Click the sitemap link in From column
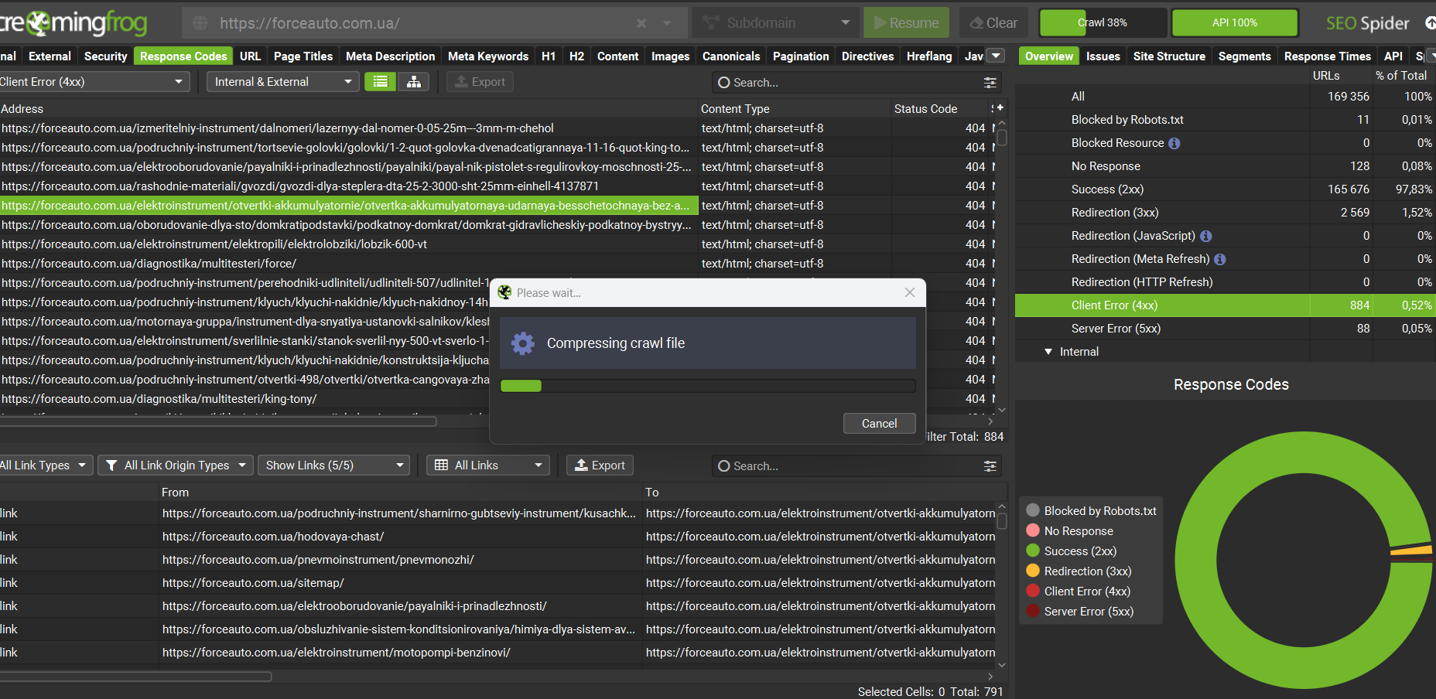Image resolution: width=1436 pixels, height=699 pixels. click(x=253, y=583)
